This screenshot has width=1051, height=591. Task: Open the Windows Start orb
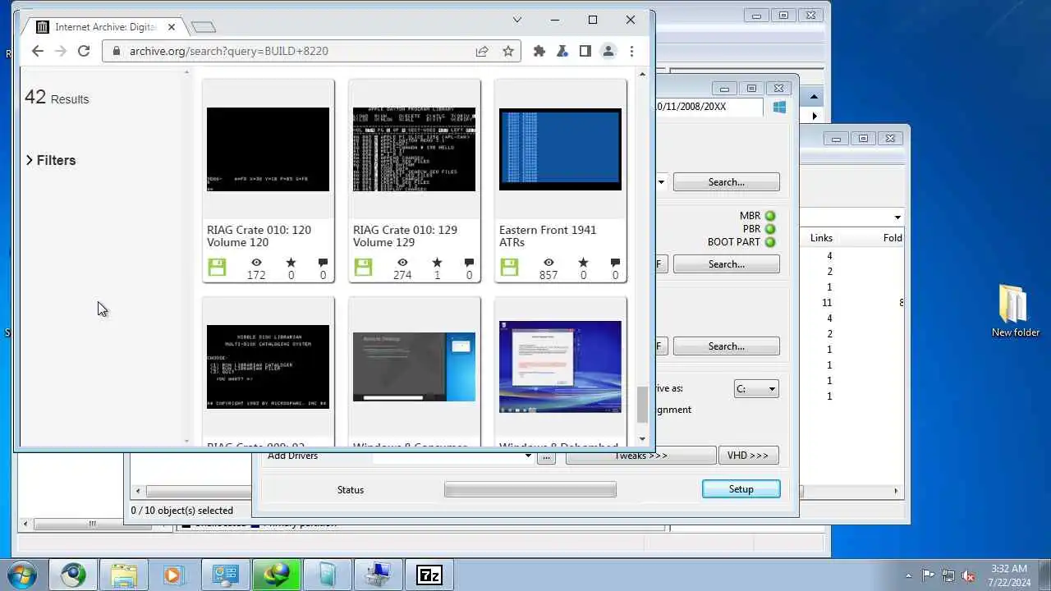[x=22, y=575]
